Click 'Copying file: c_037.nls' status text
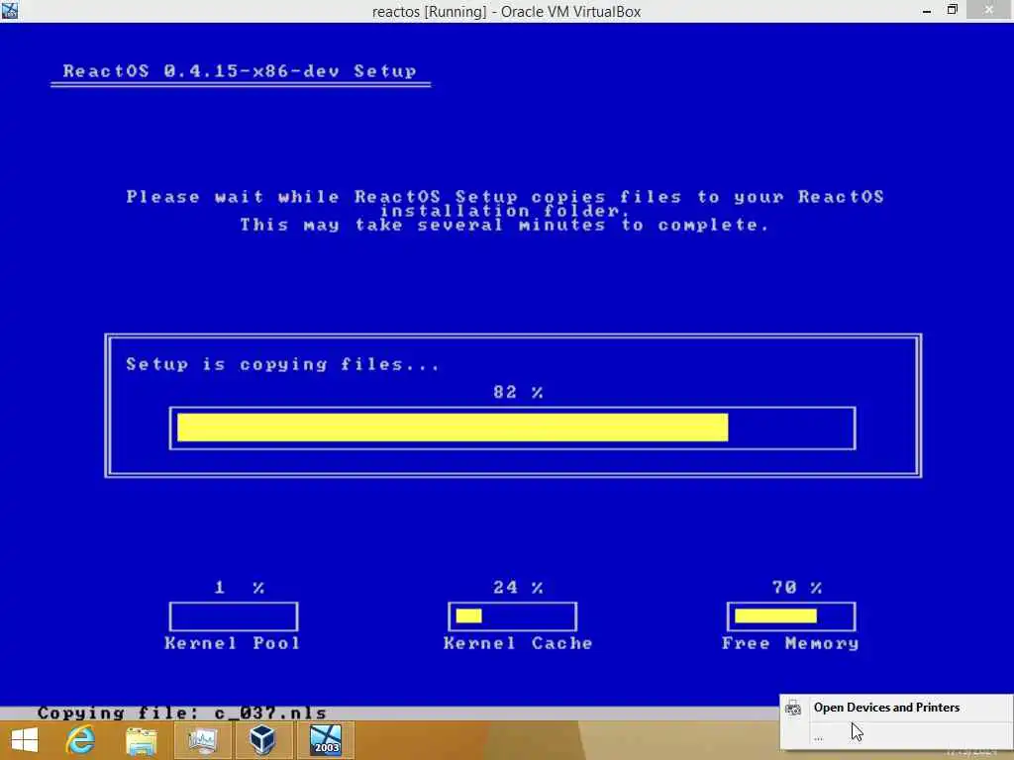 click(182, 712)
